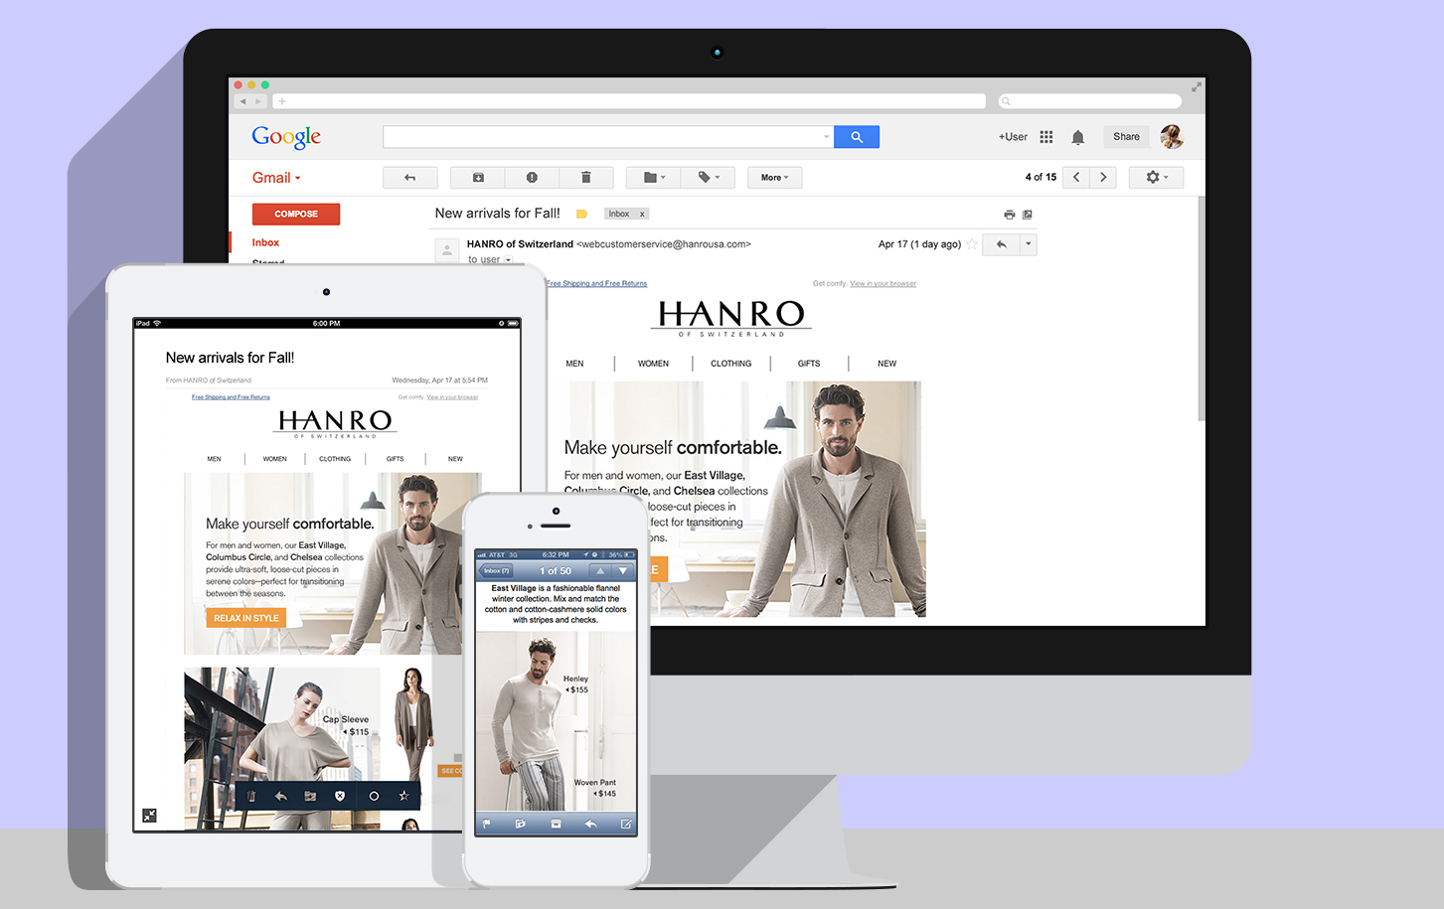This screenshot has height=909, width=1444.
Task: Tap the spam shield icon on iPad toolbar
Action: point(340,796)
